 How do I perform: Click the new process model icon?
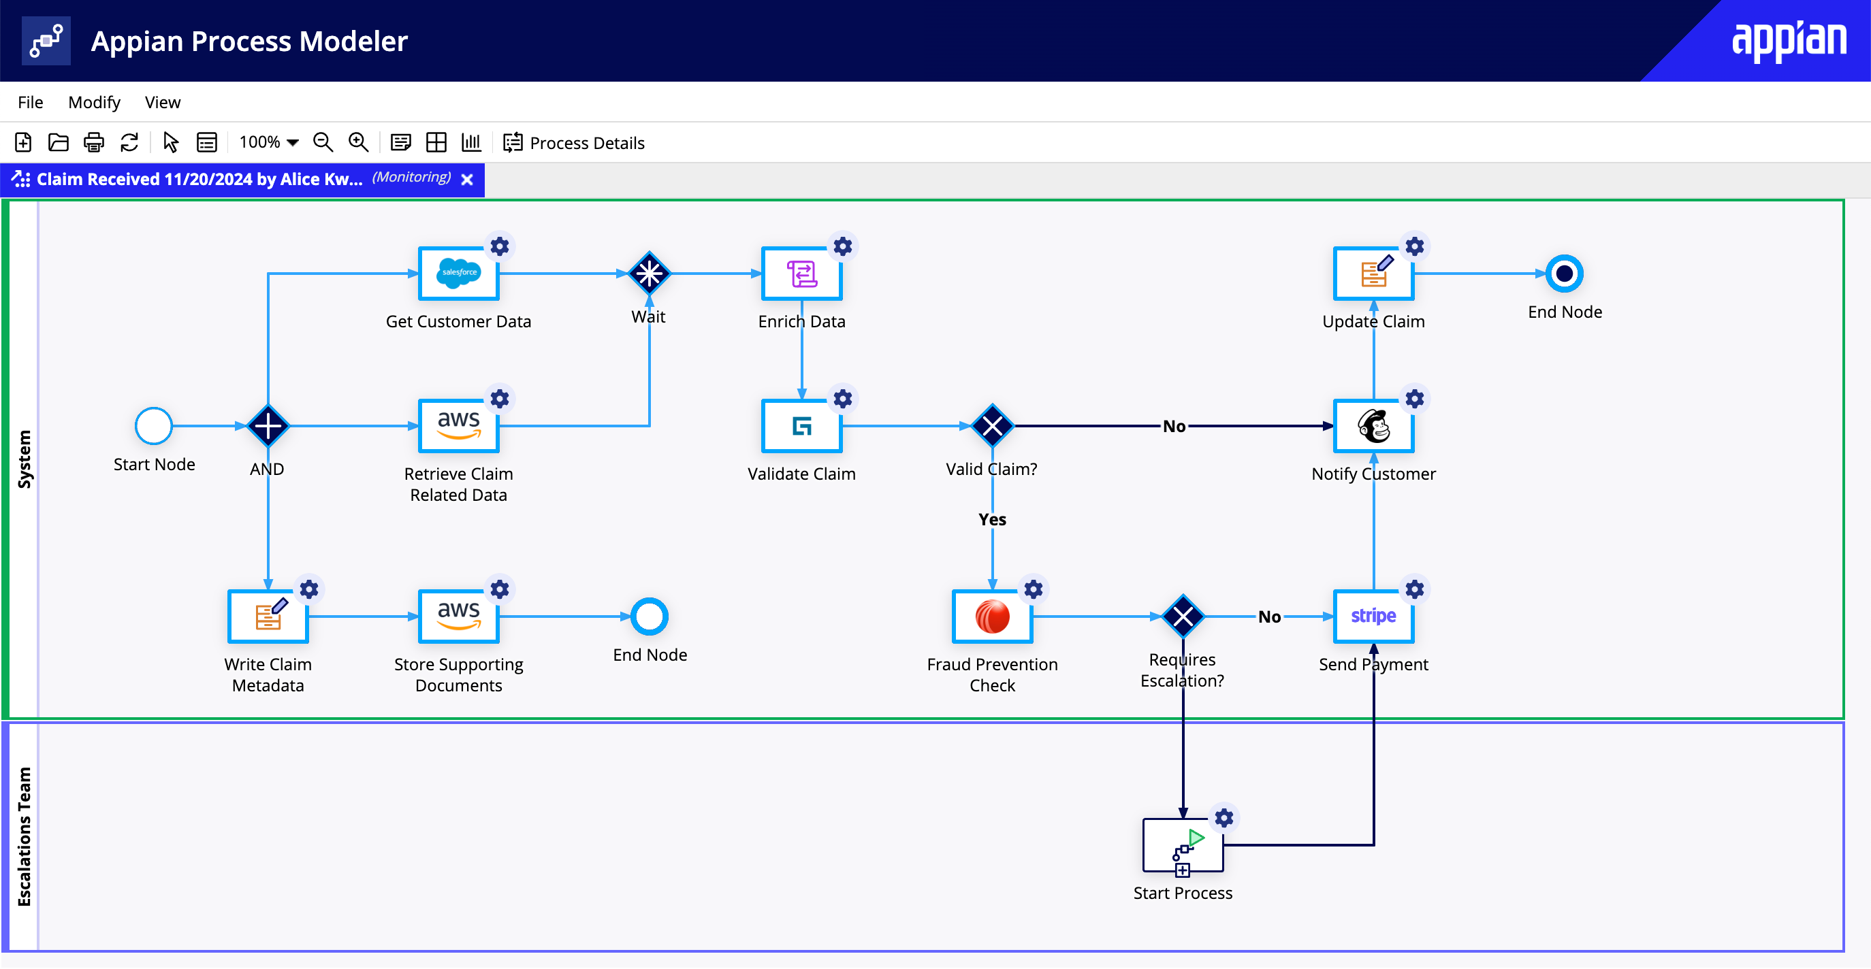click(x=23, y=142)
